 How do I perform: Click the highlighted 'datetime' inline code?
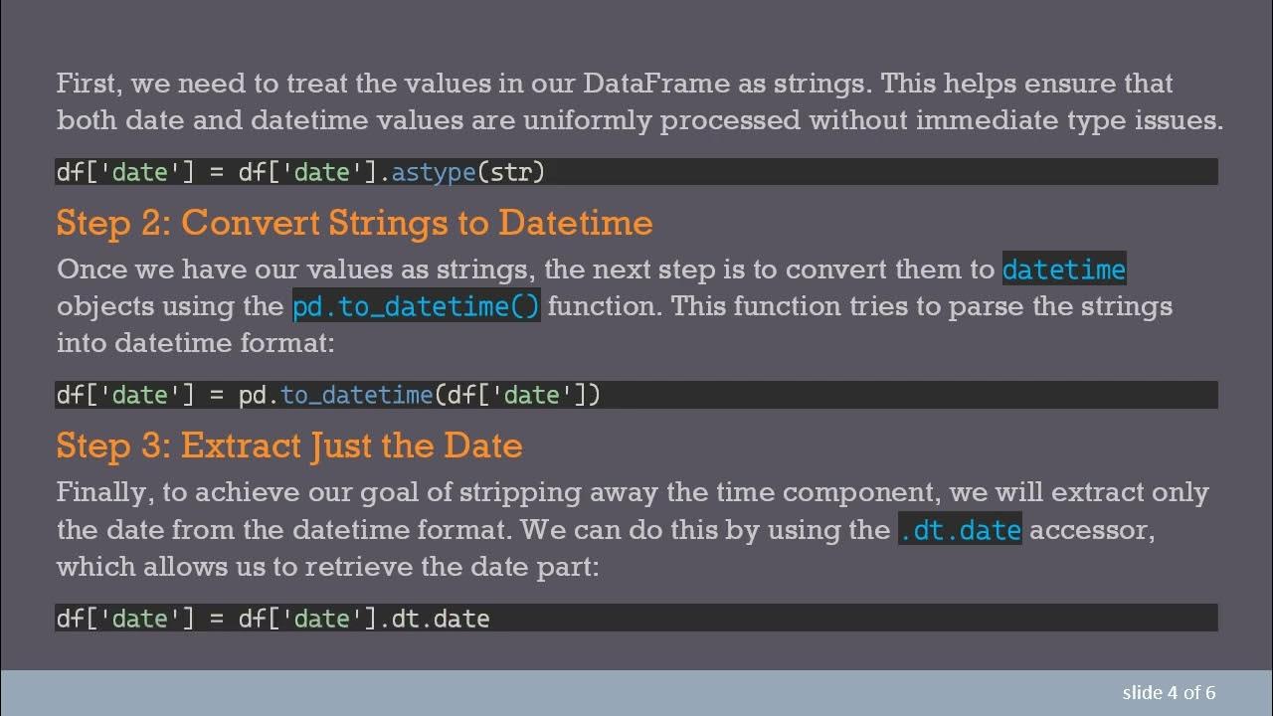[x=1063, y=269]
